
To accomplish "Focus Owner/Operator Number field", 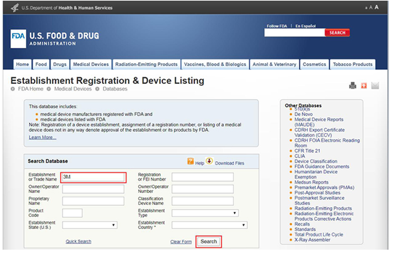I will click(203, 189).
